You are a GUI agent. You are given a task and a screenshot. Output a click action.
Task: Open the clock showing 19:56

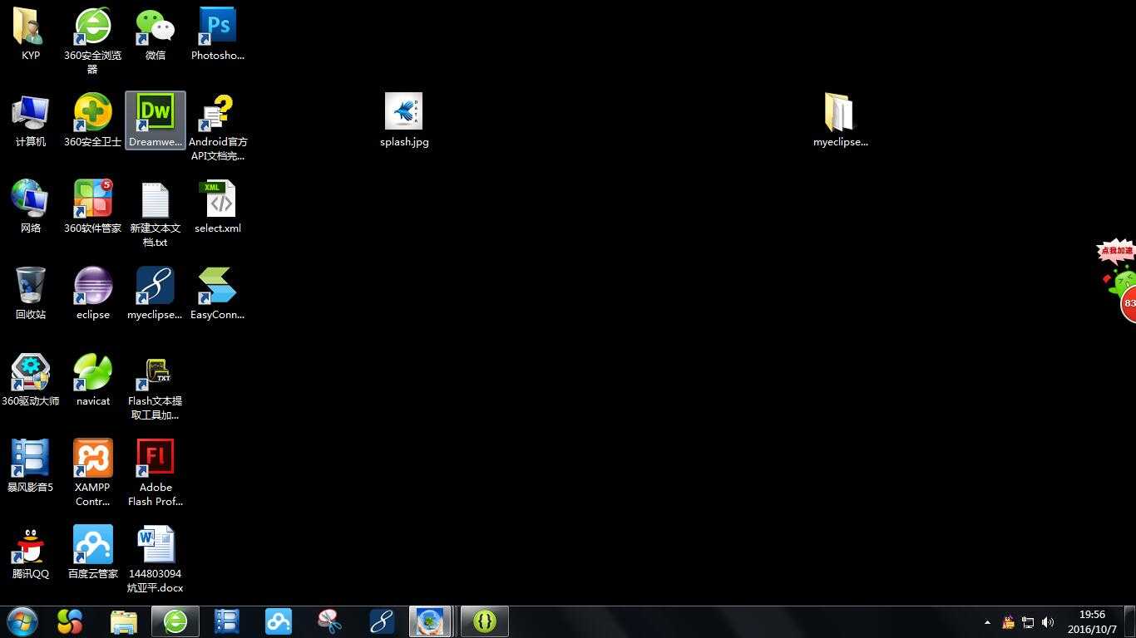[x=1092, y=622]
